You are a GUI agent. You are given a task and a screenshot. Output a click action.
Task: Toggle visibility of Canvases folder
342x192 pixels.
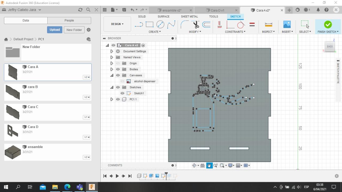pos(118,75)
